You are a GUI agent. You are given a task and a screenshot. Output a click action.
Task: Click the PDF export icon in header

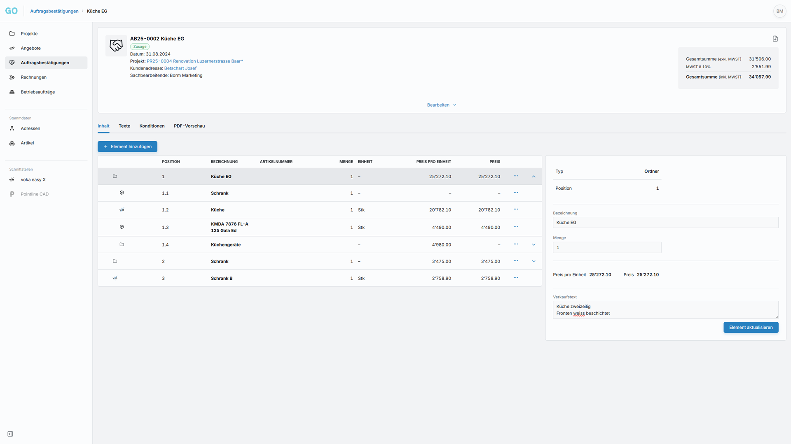pos(775,39)
